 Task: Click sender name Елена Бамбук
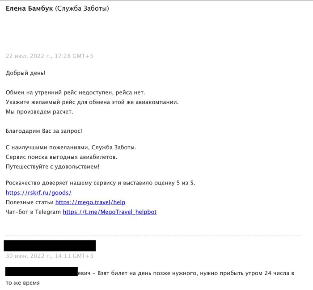coord(29,8)
